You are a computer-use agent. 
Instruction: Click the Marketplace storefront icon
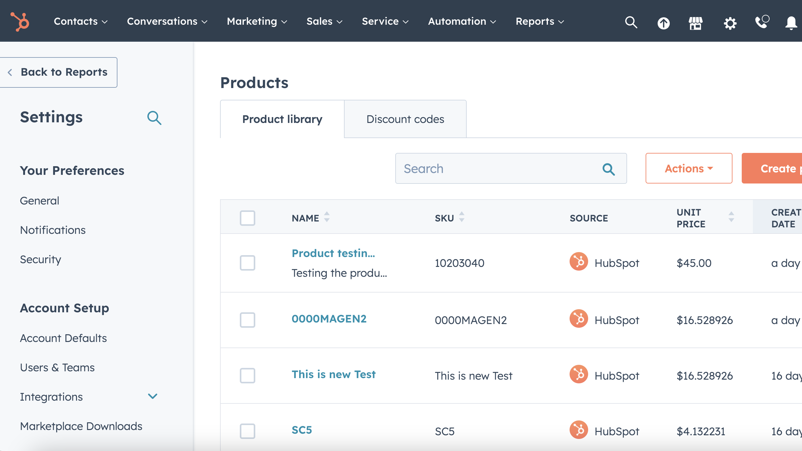point(696,23)
